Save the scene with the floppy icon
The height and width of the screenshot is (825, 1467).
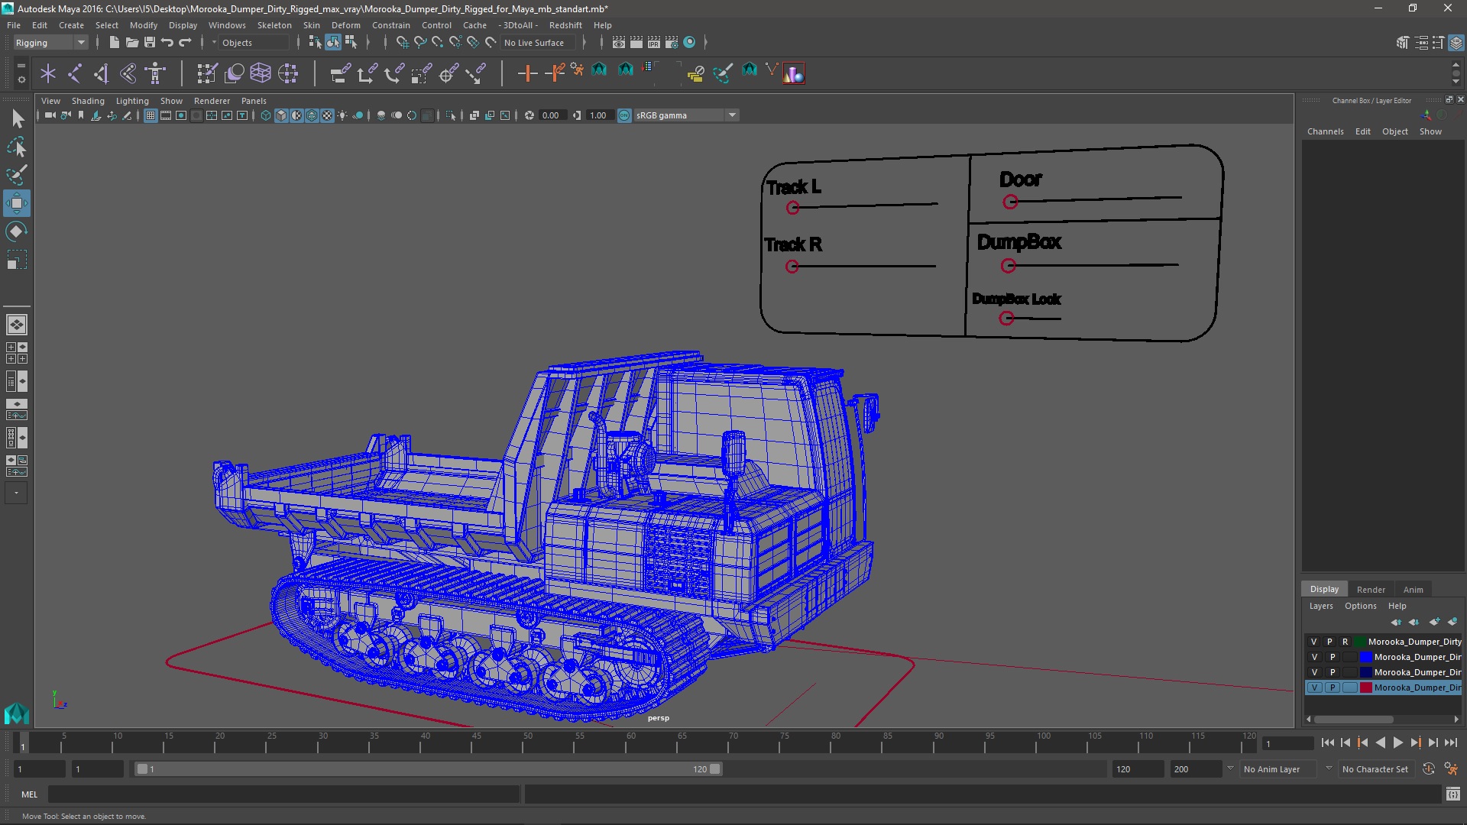click(x=150, y=43)
